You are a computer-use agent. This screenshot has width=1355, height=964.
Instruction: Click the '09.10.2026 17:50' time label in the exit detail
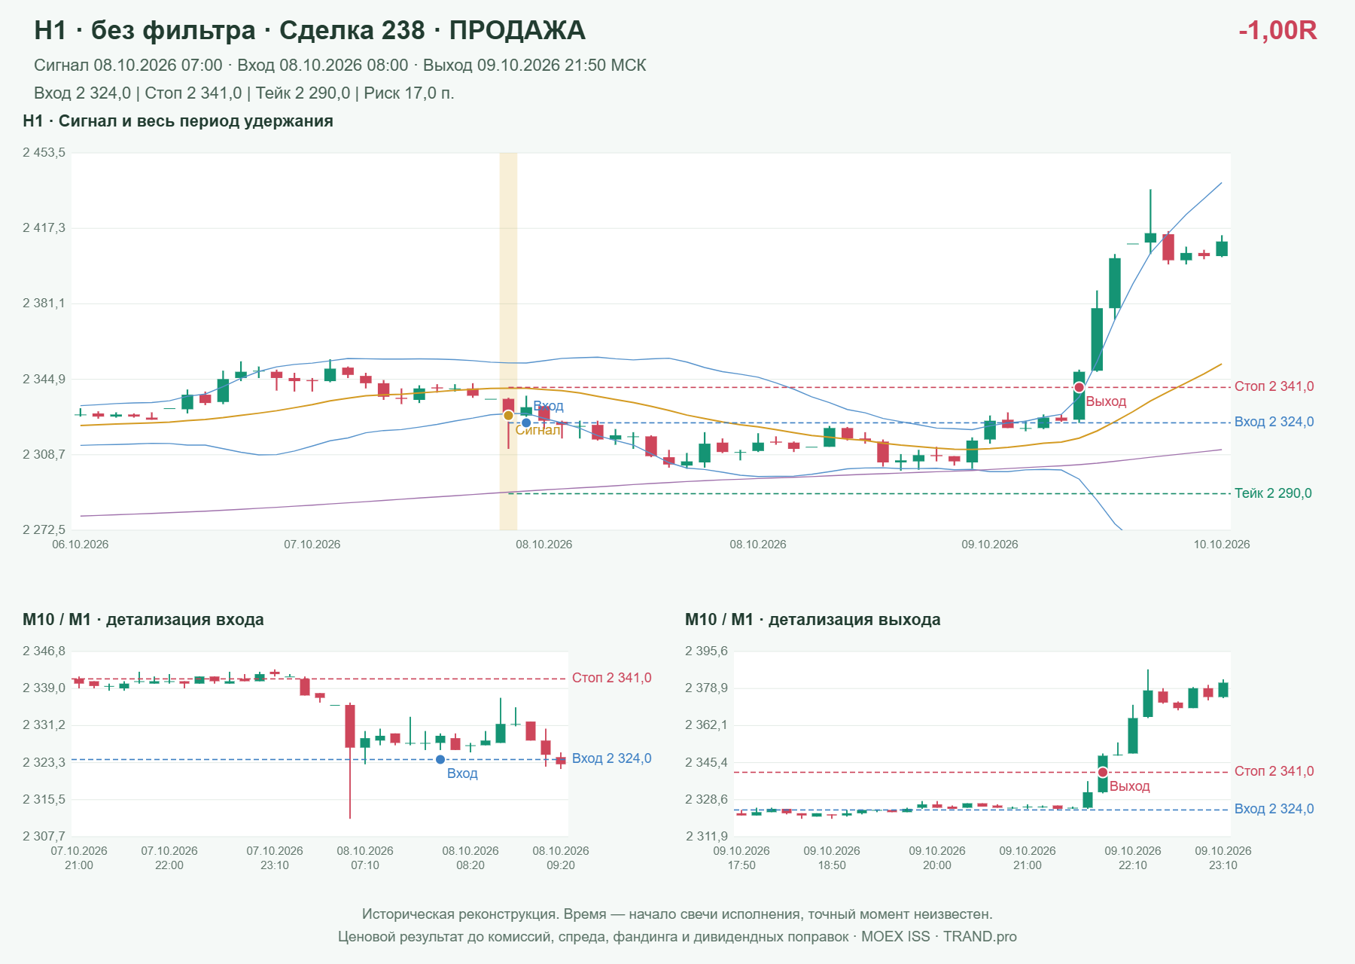tap(741, 858)
